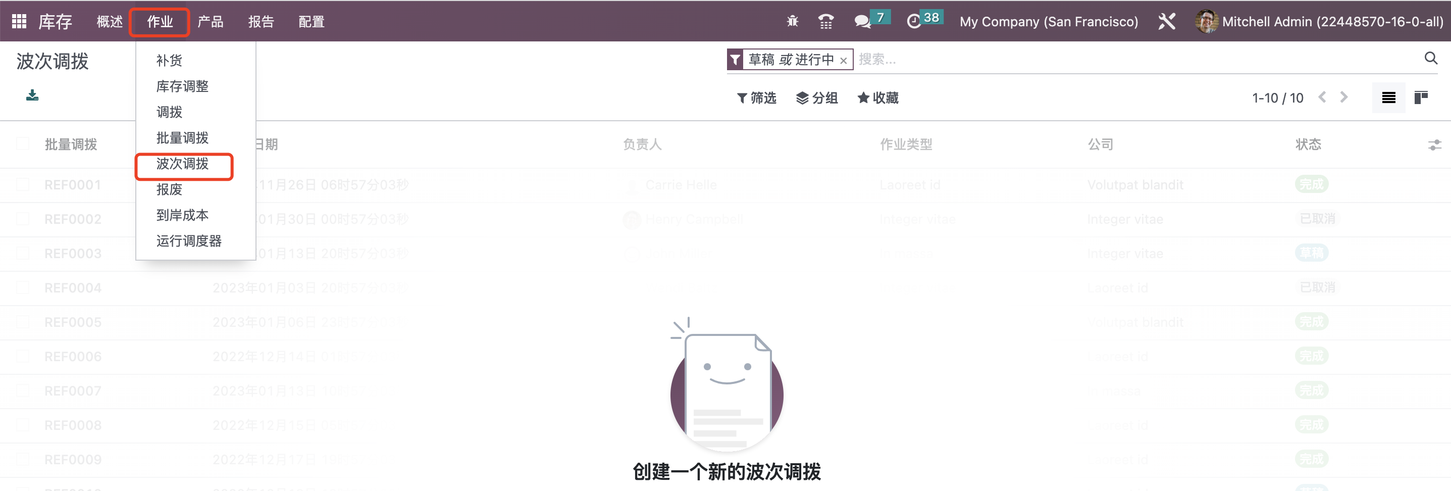
Task: Open the activities clock icon
Action: click(914, 21)
